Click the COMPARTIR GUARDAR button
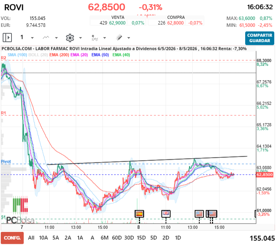 pyautogui.click(x=260, y=38)
